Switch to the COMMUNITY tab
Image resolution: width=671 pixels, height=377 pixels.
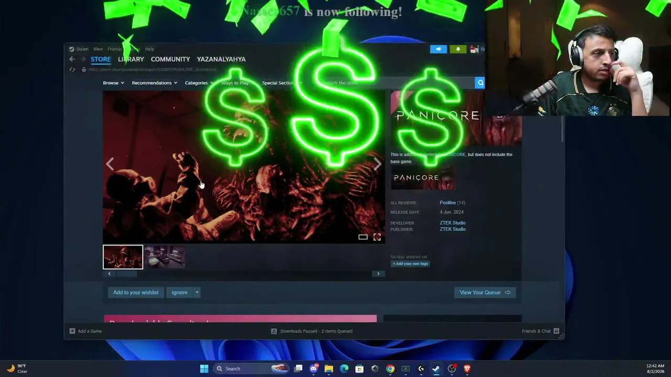[x=170, y=59]
